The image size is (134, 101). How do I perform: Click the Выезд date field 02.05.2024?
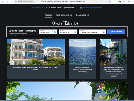(x=68, y=32)
